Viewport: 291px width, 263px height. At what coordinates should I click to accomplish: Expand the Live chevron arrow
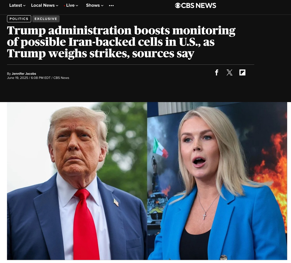point(77,6)
